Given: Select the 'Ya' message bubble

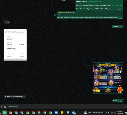Looking at the screenshot, I should point(7,22).
